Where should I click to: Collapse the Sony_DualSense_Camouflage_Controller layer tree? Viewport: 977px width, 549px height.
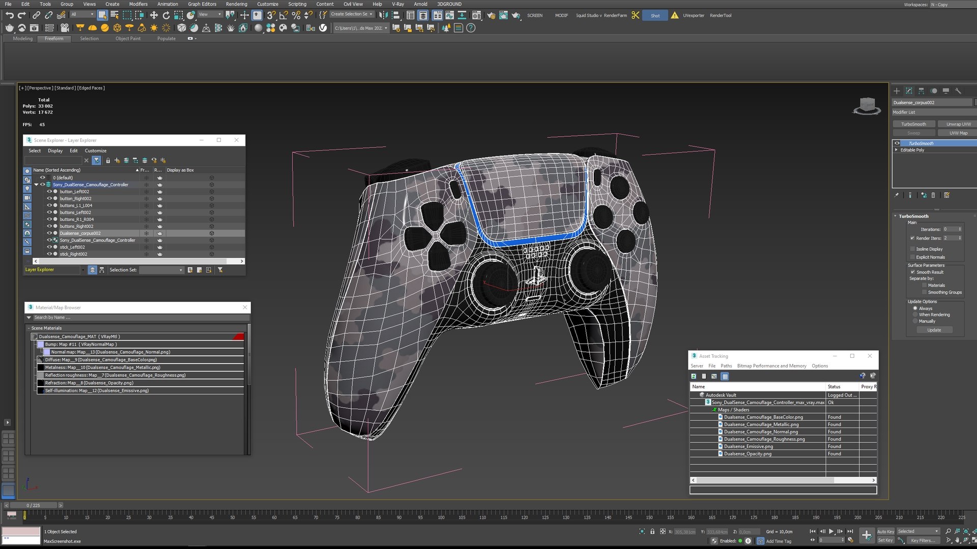click(x=36, y=185)
